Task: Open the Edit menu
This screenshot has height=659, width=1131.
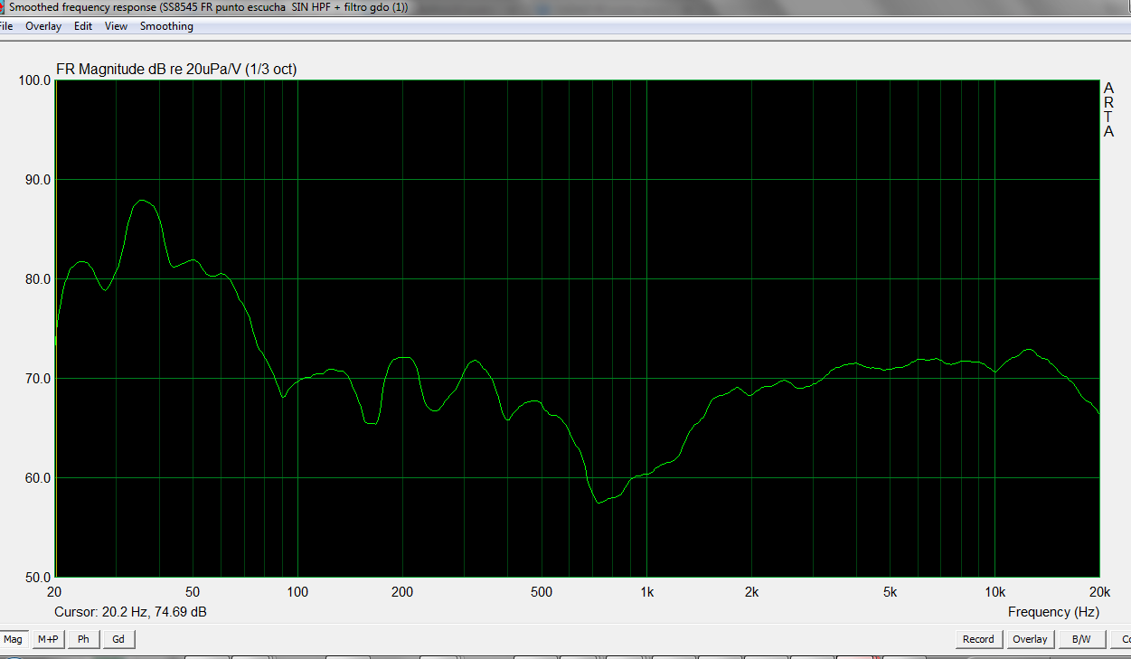Action: coord(83,26)
